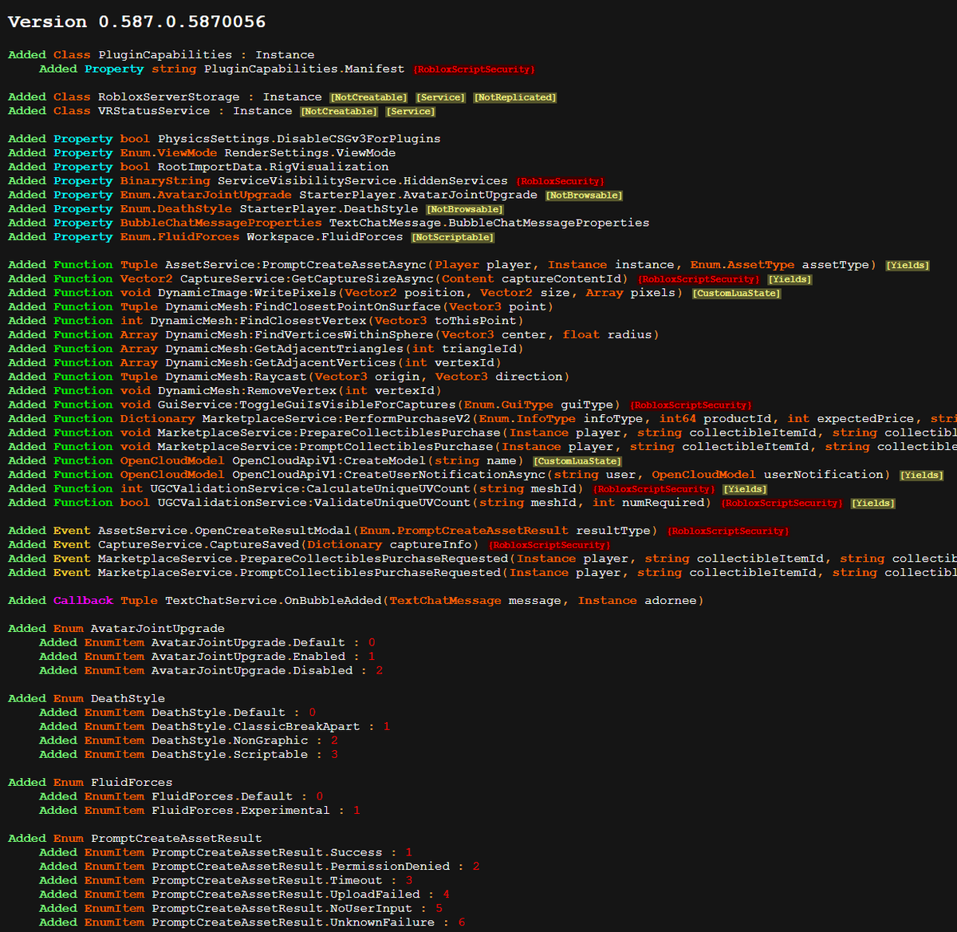Select RobloxServerStorage class name

[169, 97]
